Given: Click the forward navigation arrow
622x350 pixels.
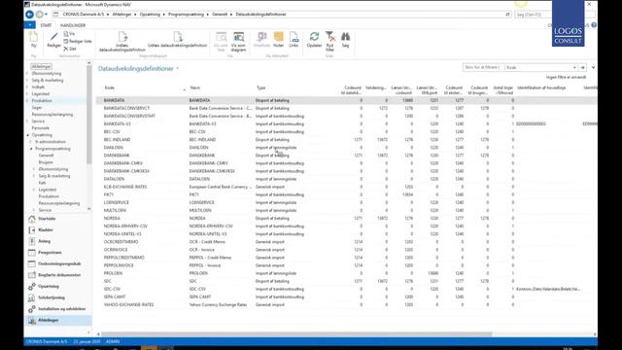Looking at the screenshot, I should click(40, 15).
